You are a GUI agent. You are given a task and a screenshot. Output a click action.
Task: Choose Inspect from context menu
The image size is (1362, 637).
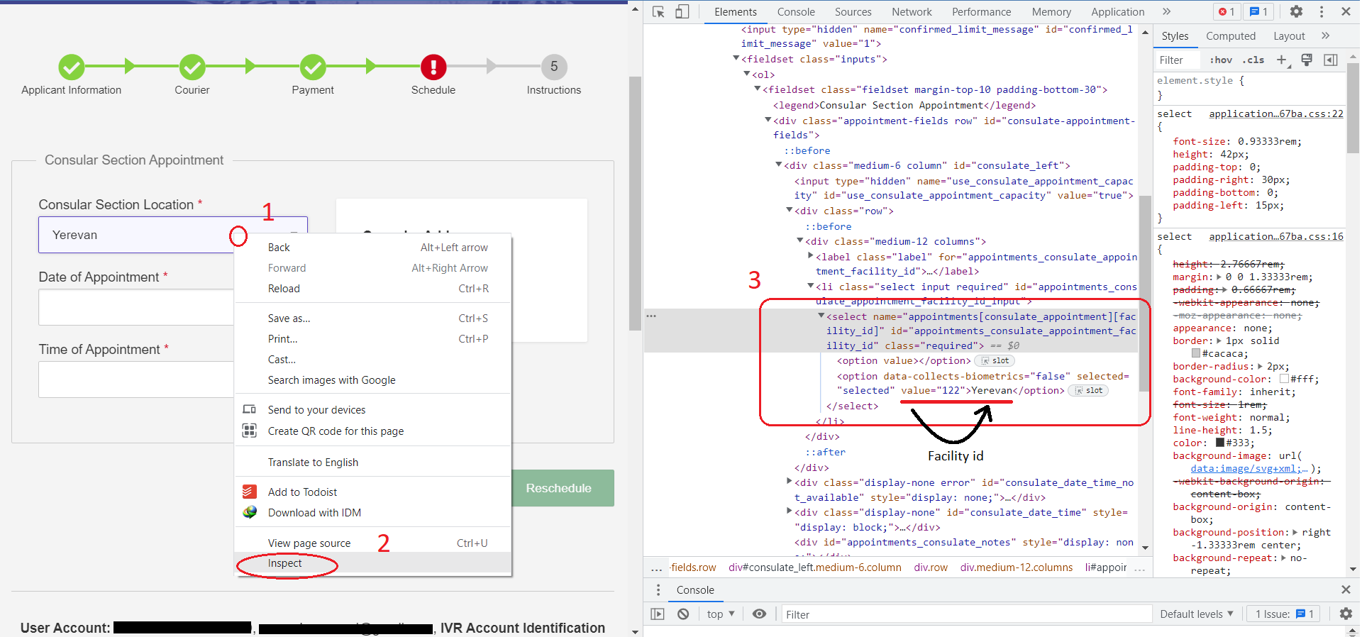[x=373, y=563]
